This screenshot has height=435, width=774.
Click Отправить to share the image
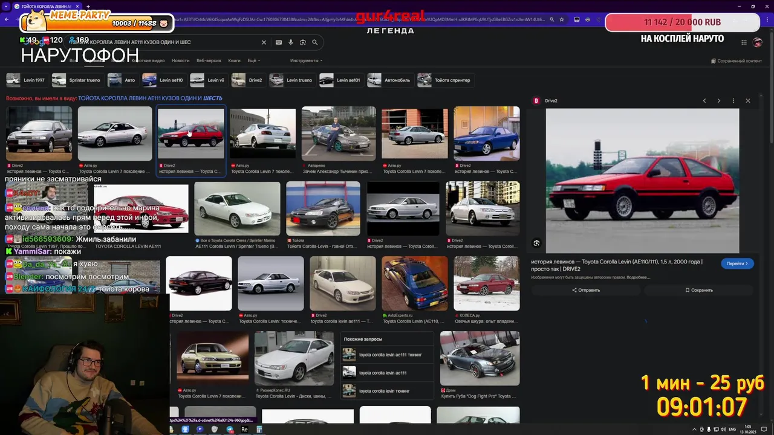pyautogui.click(x=586, y=290)
